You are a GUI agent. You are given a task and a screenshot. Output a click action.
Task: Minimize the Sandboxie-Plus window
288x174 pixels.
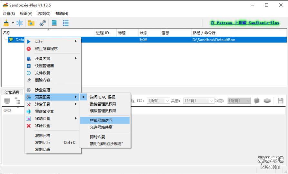(x=253, y=5)
